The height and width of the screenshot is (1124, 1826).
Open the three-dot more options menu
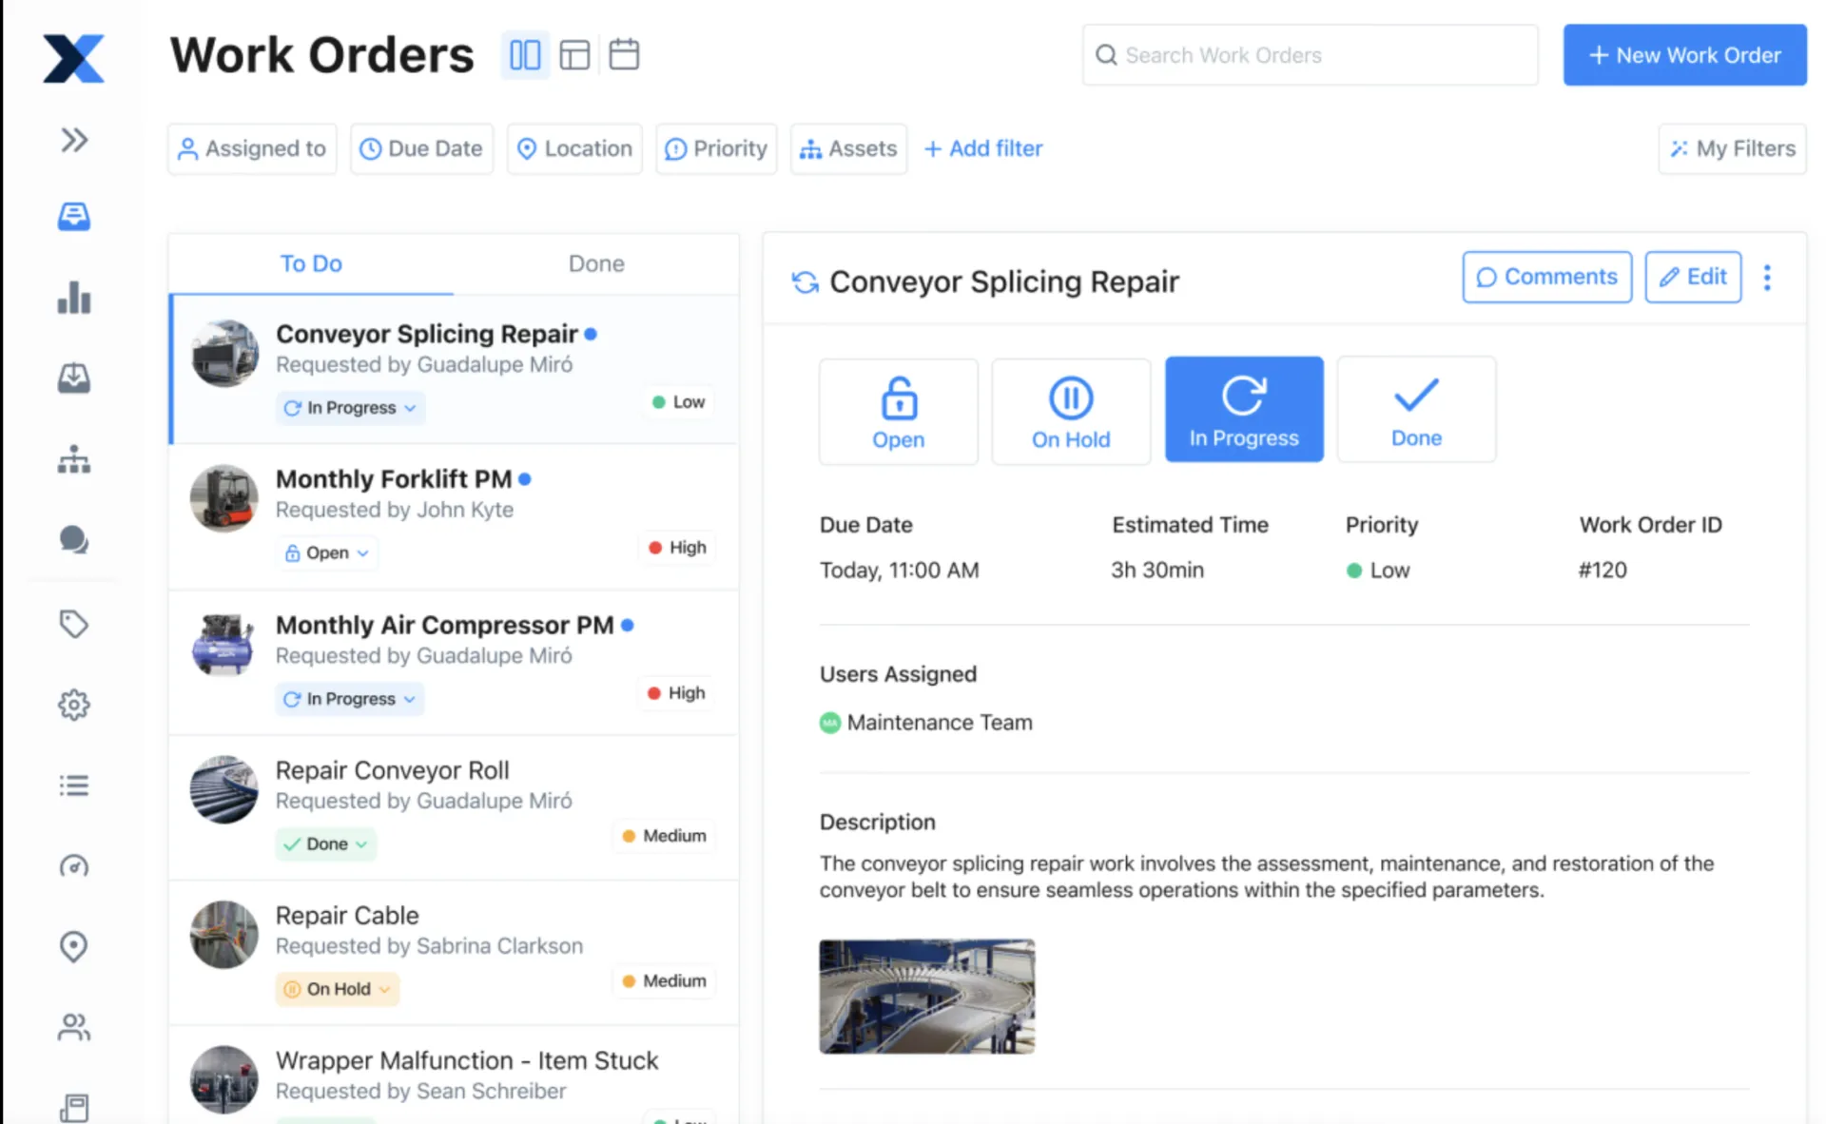click(x=1767, y=278)
